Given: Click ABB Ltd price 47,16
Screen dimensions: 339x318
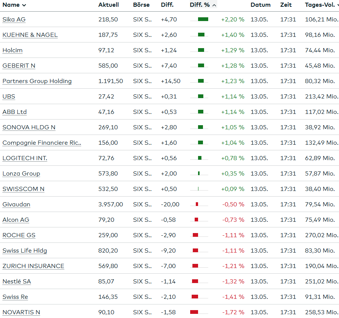Looking at the screenshot, I should click(x=106, y=112).
